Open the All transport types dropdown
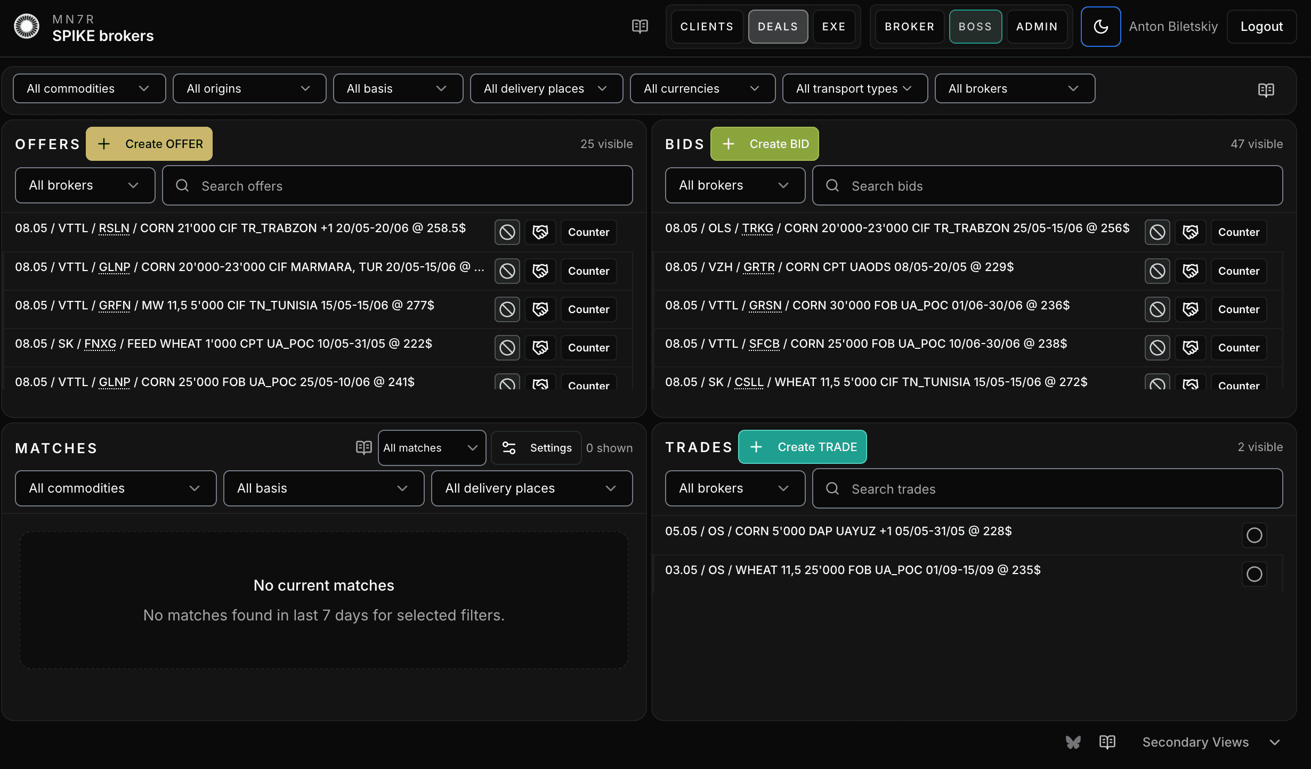Image resolution: width=1311 pixels, height=769 pixels. 855,88
